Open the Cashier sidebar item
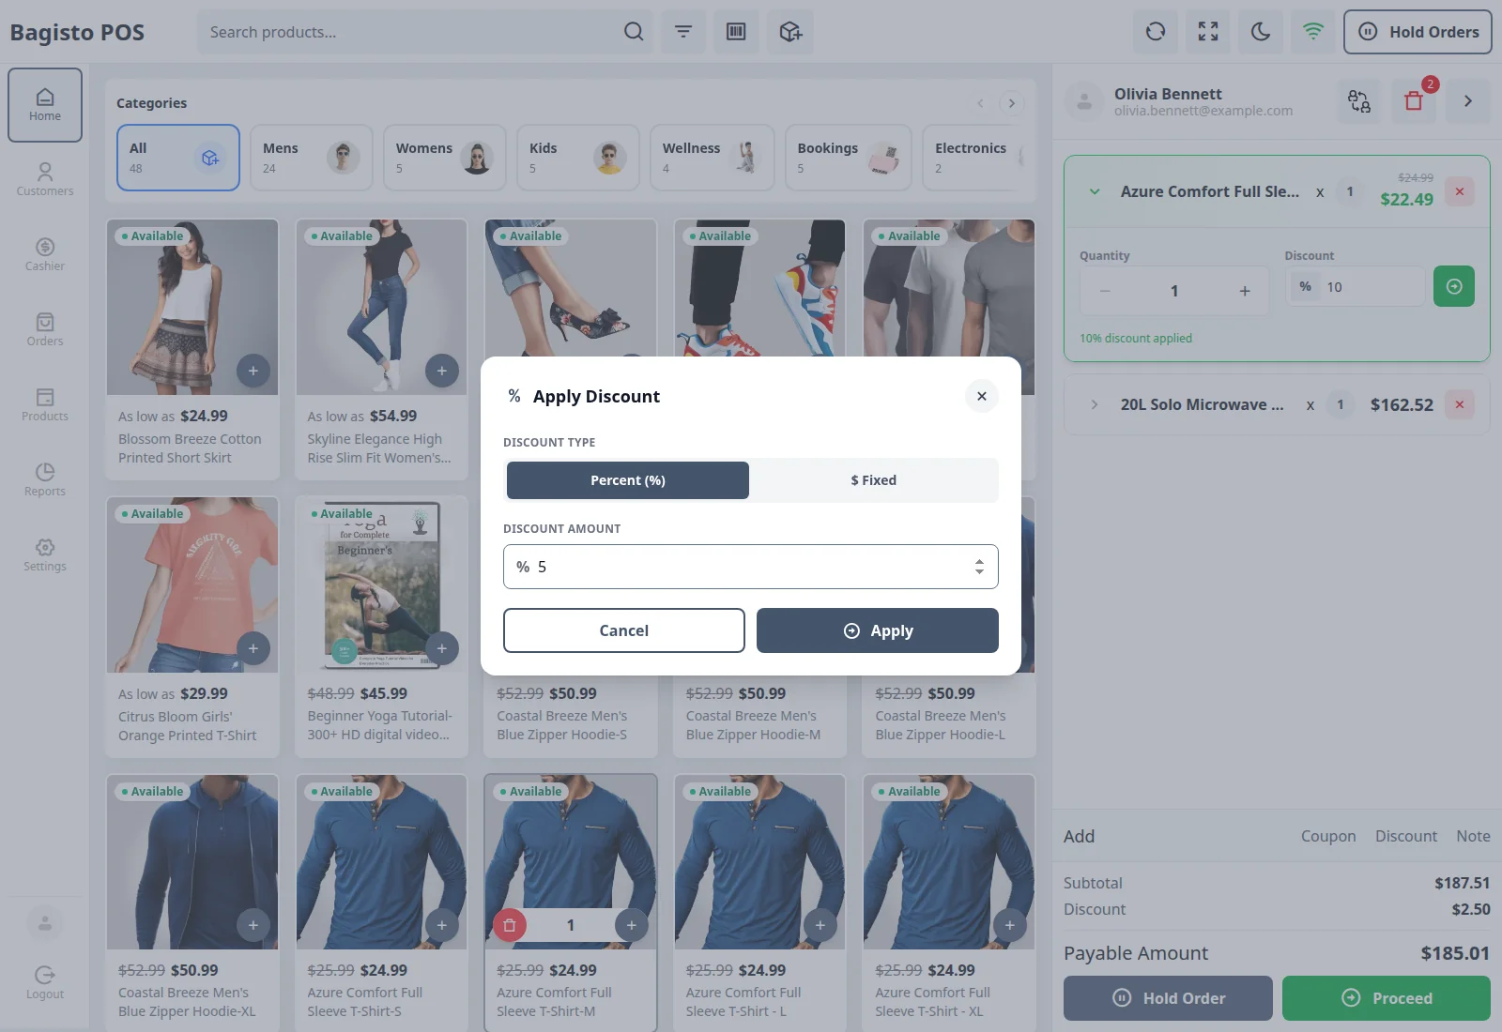 coord(45,254)
